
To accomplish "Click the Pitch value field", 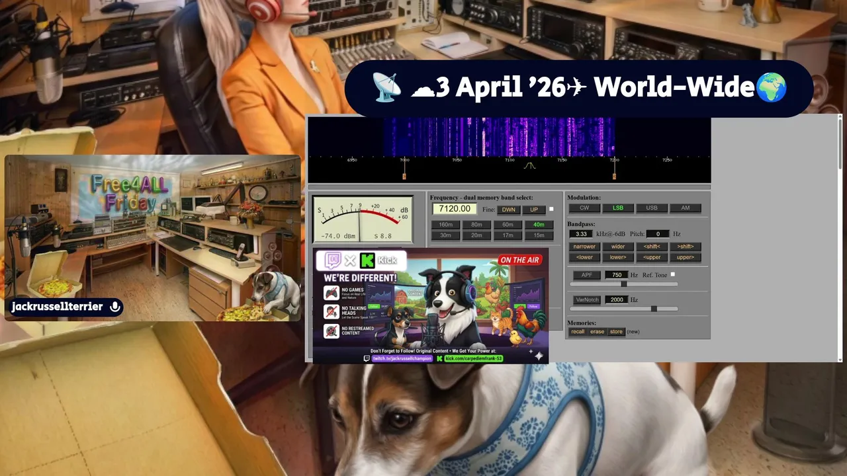I will click(658, 234).
